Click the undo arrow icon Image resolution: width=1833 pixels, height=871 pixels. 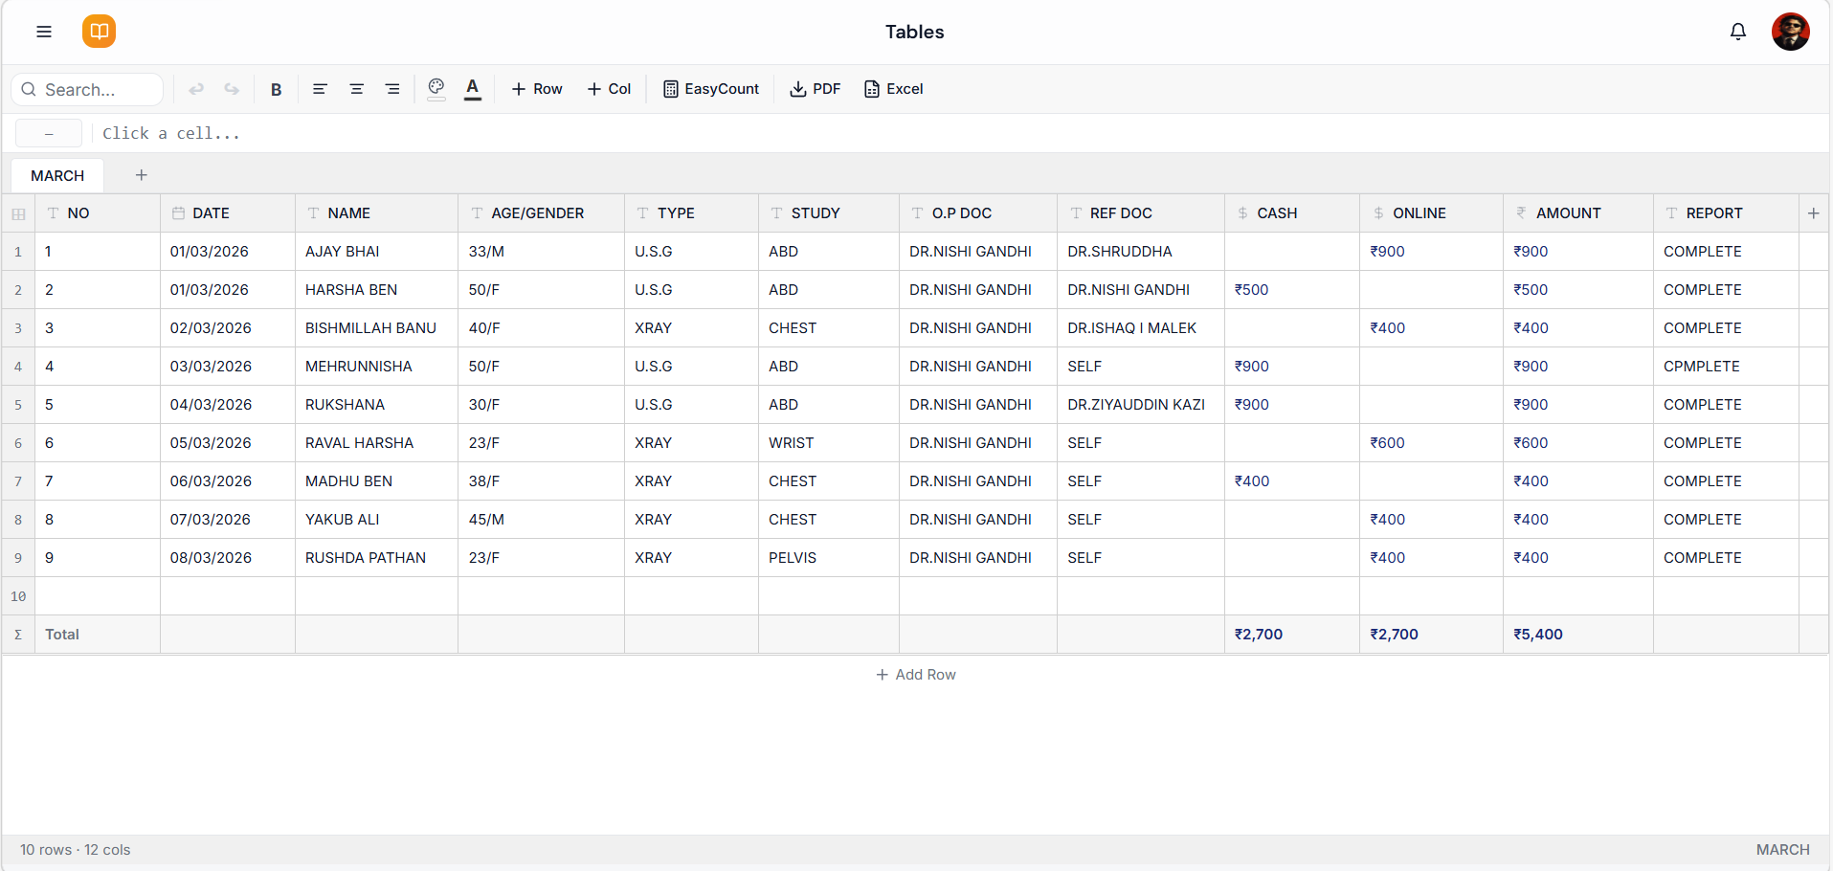click(196, 88)
